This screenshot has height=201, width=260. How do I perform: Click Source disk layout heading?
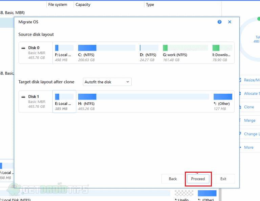[x=36, y=34]
